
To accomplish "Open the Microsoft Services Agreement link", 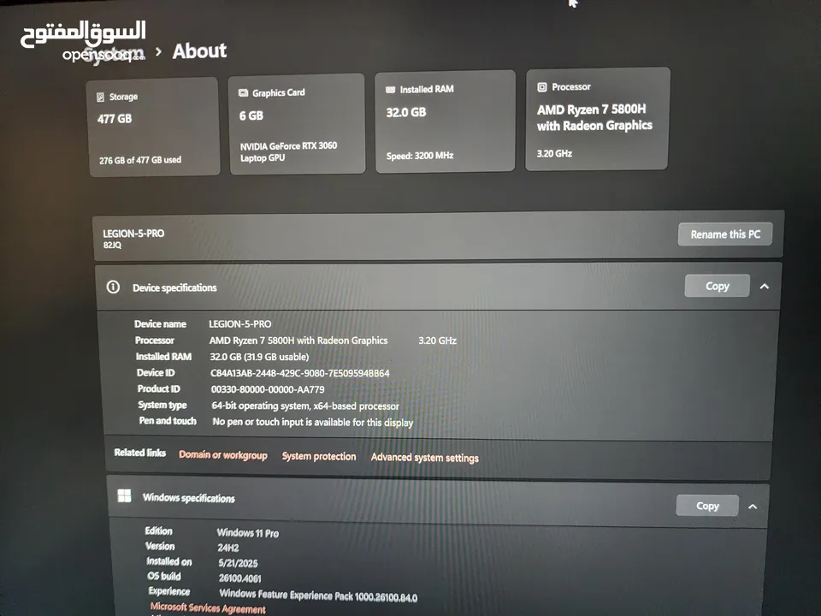I will (x=208, y=608).
